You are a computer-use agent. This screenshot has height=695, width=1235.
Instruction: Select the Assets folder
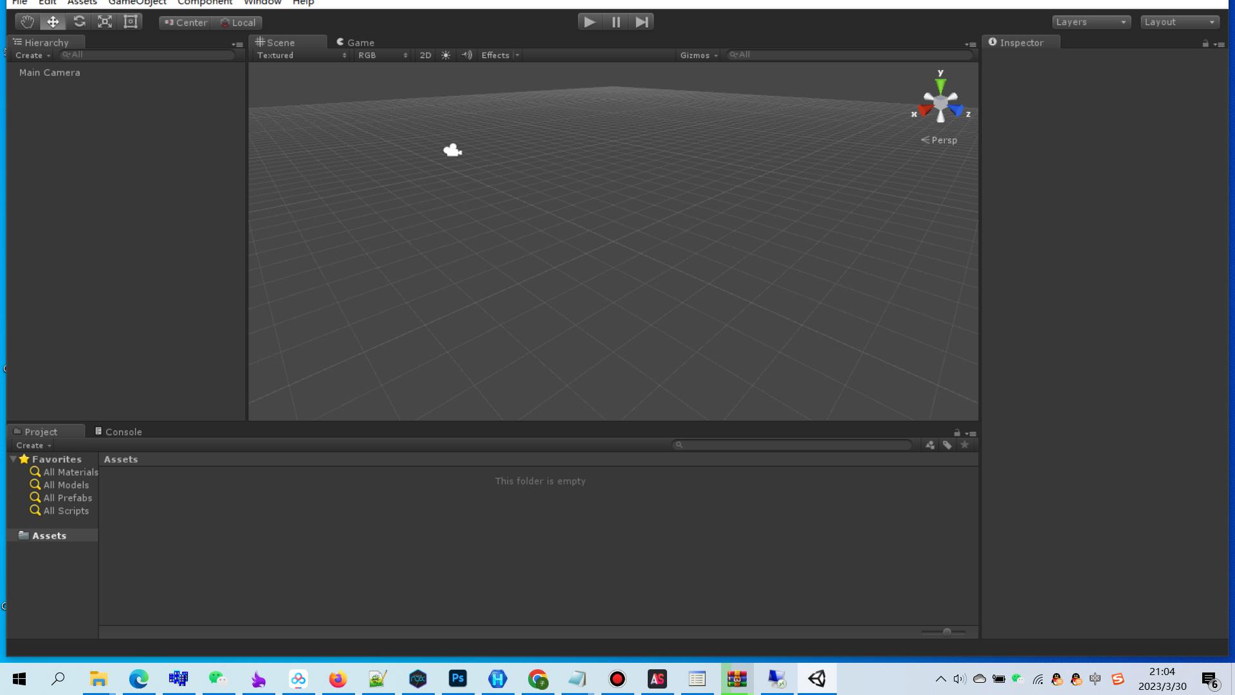tap(53, 535)
